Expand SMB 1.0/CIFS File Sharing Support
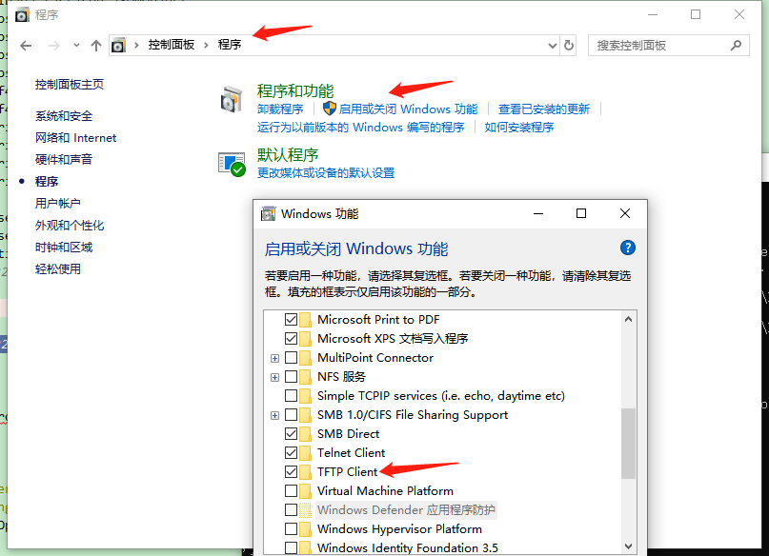 [x=274, y=414]
